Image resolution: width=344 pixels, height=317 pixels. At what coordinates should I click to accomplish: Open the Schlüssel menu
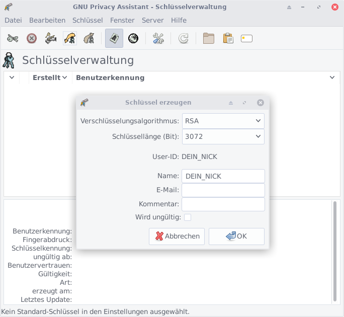tap(88, 20)
